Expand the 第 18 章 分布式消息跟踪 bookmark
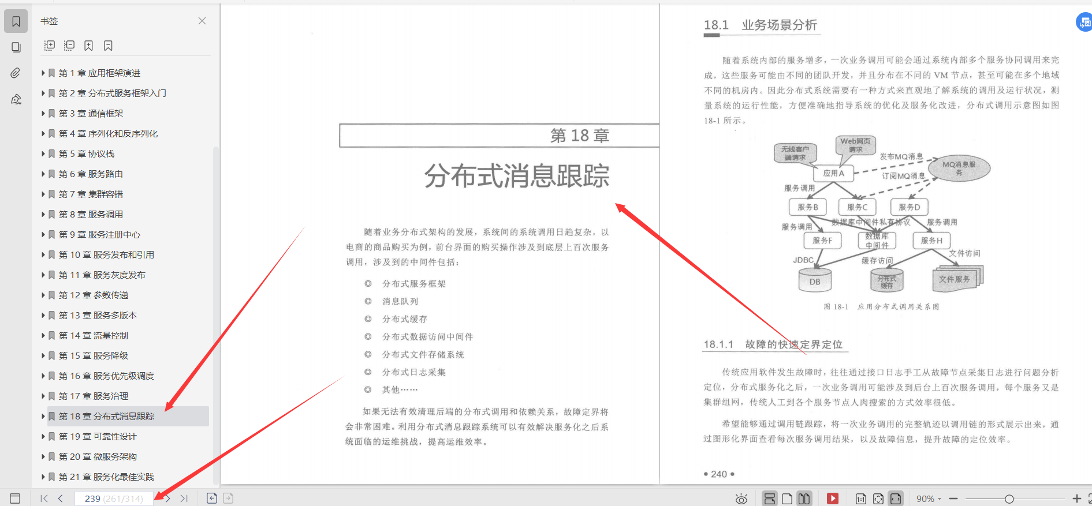The width and height of the screenshot is (1092, 506). [43, 417]
